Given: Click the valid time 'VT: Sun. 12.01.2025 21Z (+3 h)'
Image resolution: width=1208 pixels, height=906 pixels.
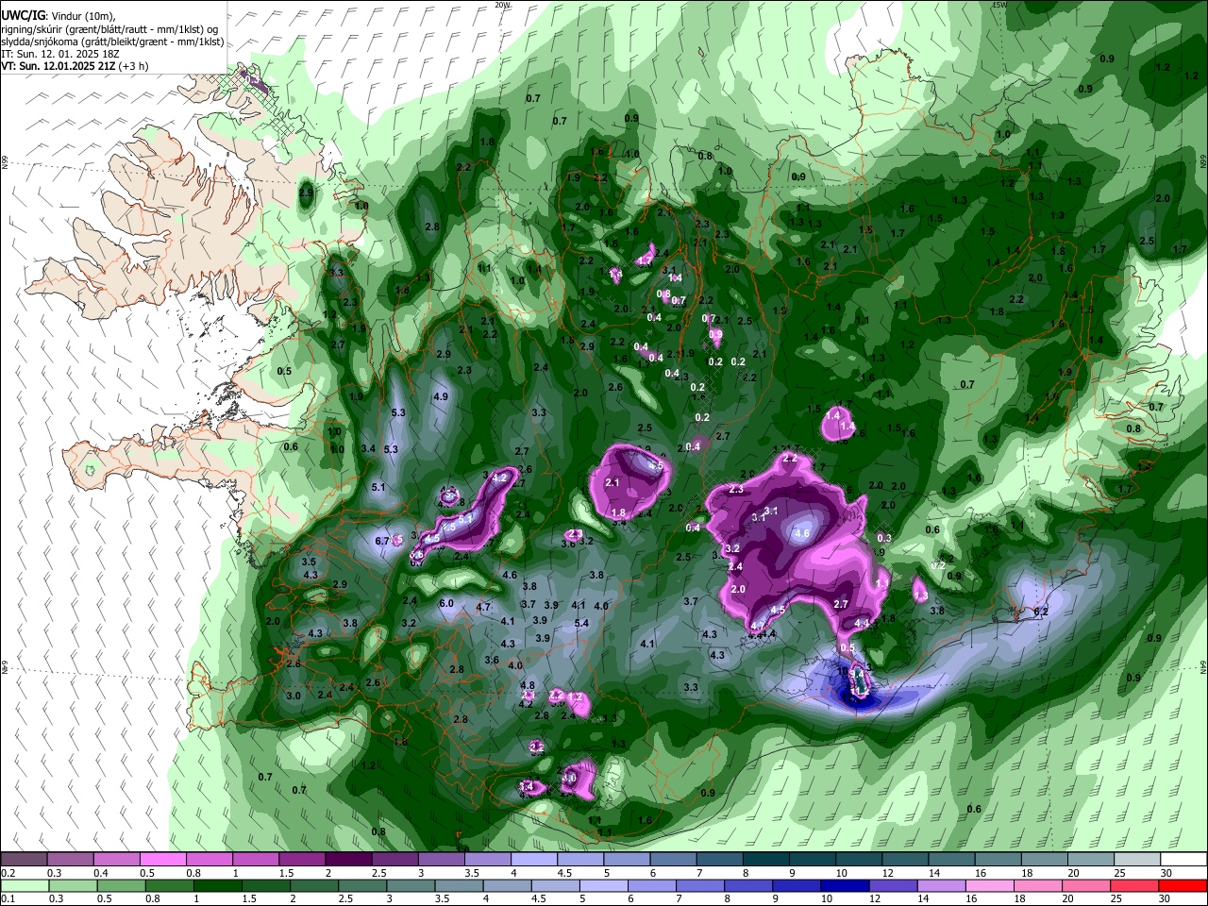Looking at the screenshot, I should (x=75, y=67).
